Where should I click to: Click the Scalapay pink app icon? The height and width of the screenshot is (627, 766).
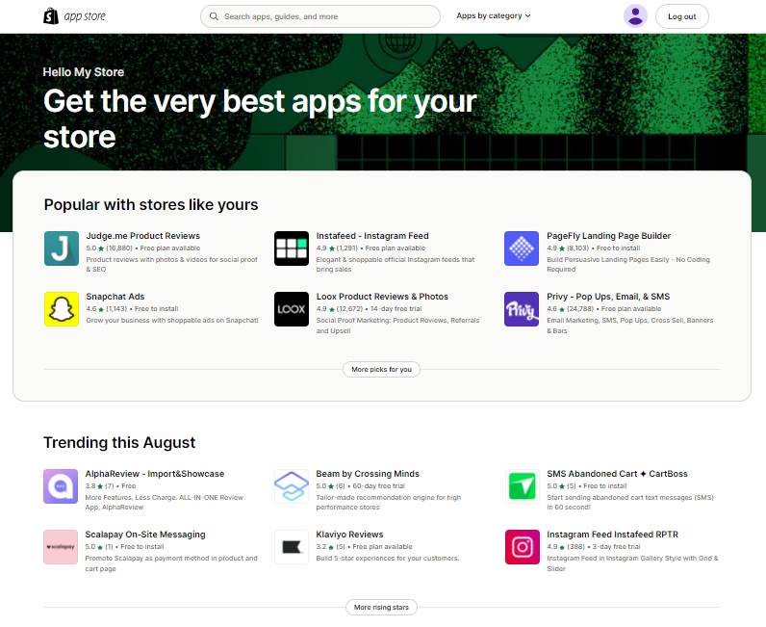coord(61,547)
